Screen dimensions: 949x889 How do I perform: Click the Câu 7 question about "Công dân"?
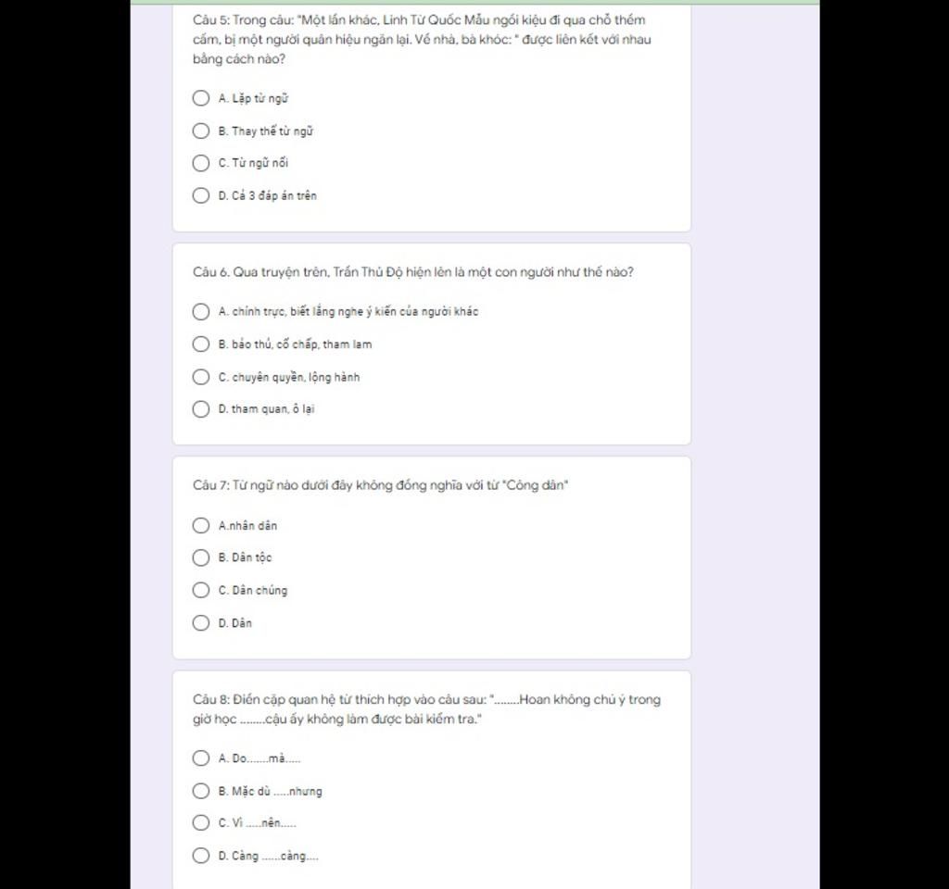point(381,485)
